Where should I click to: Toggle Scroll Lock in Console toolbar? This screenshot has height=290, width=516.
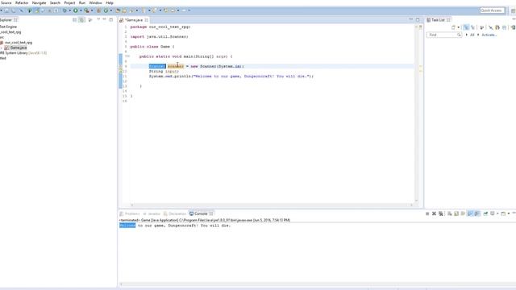click(456, 213)
